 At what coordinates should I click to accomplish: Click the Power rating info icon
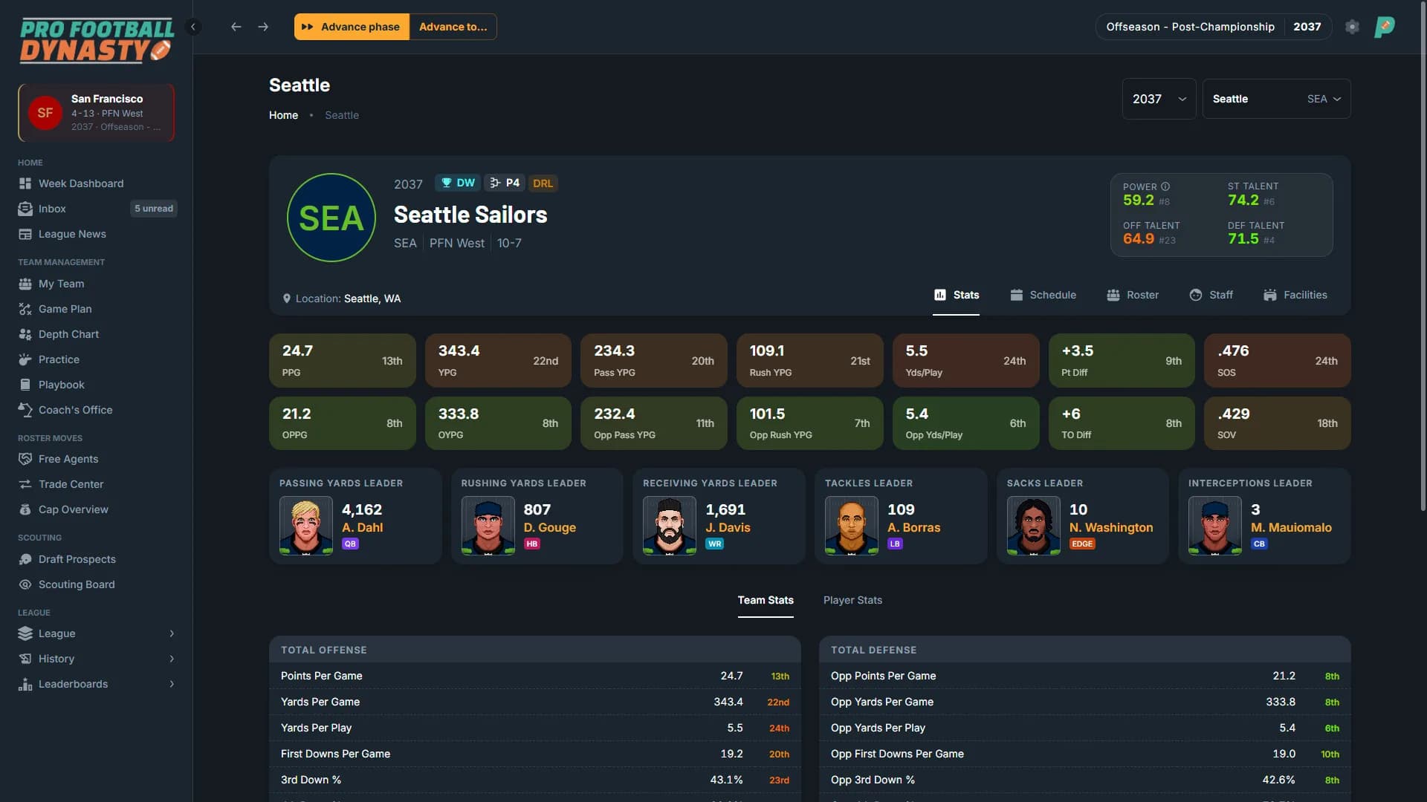(x=1165, y=186)
